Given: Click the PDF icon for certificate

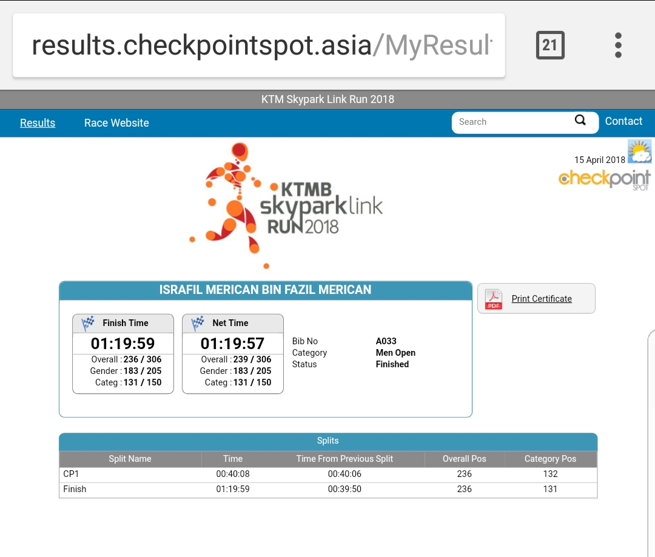Looking at the screenshot, I should pos(494,299).
